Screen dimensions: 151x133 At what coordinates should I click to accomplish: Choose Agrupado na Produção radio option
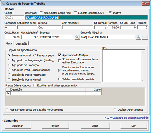click(9, 65)
